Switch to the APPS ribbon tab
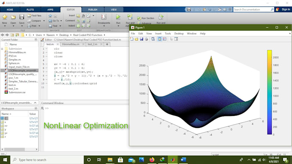This screenshot has width=292, height=164. [x=50, y=10]
